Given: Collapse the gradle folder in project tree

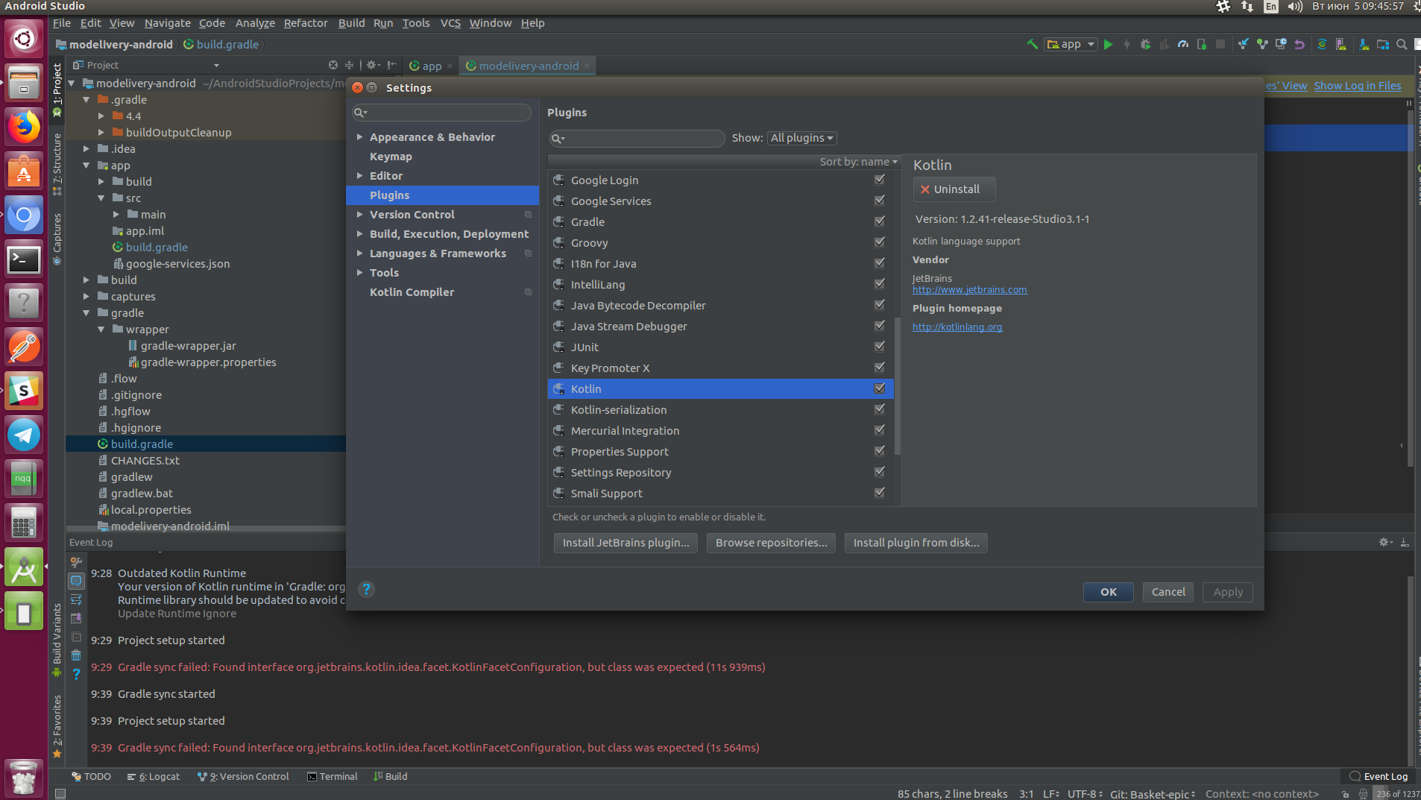Looking at the screenshot, I should (x=86, y=313).
